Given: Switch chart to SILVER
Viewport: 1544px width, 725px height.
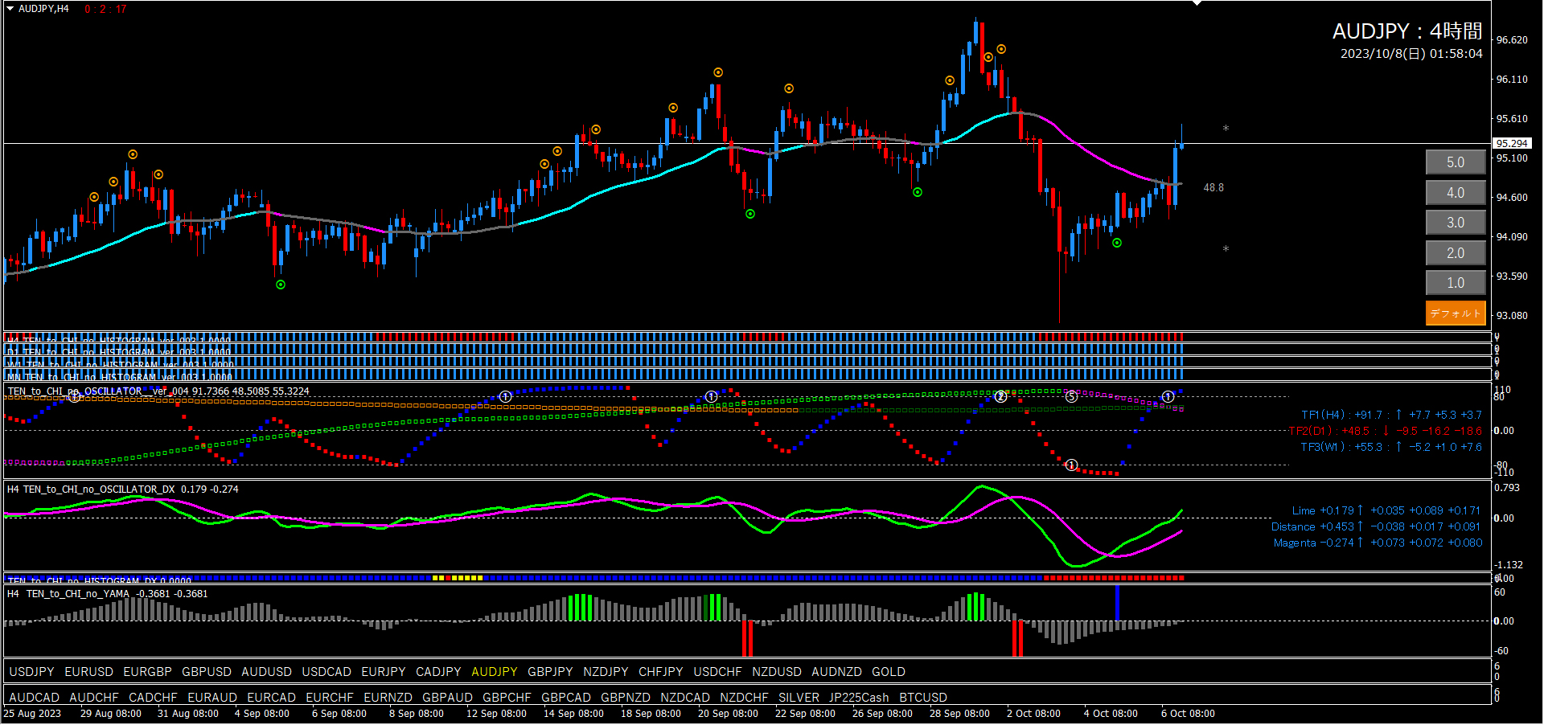Looking at the screenshot, I should click(799, 698).
